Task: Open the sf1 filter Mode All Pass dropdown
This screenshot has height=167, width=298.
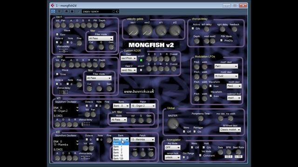Action: coord(119,120)
